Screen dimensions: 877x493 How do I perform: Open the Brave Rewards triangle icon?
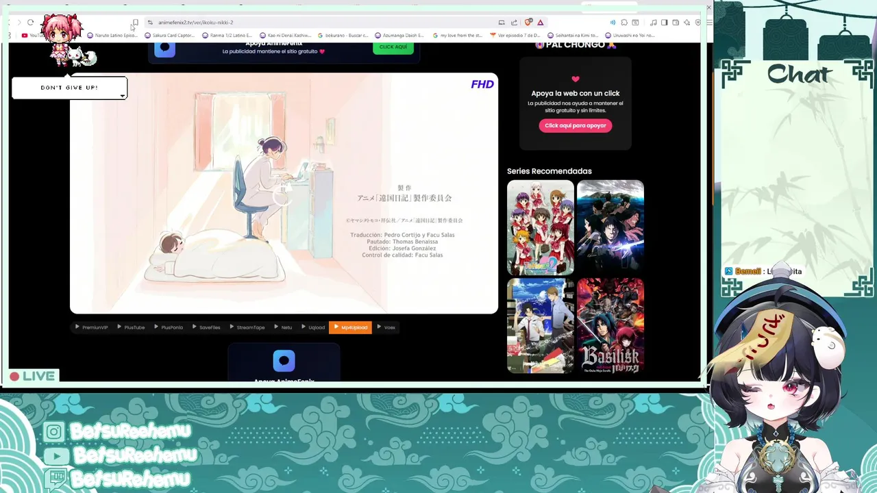541,23
